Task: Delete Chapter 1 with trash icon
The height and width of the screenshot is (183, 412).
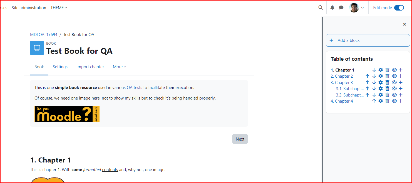Action: (387, 70)
